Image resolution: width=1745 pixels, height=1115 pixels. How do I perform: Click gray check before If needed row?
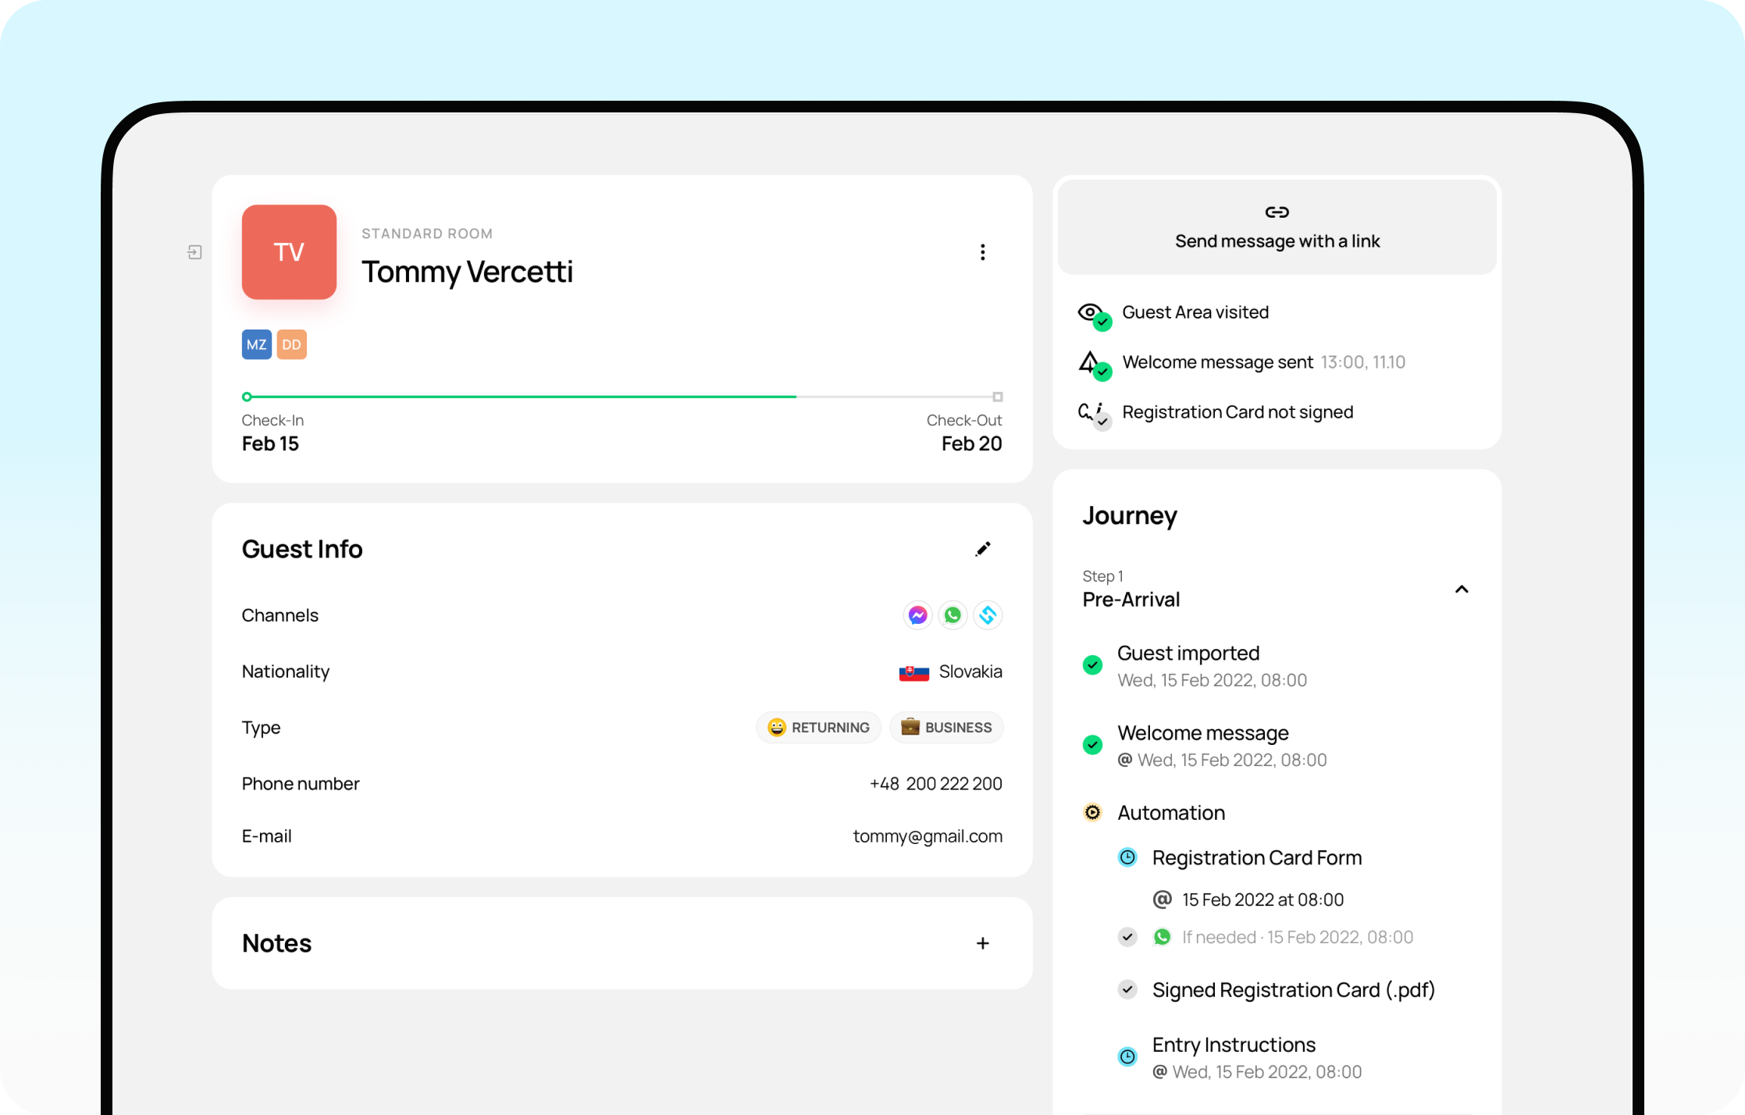pyautogui.click(x=1127, y=937)
